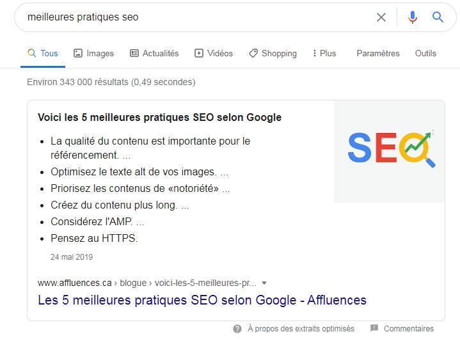
Task: Open the Commentaires feedback link
Action: (x=409, y=329)
